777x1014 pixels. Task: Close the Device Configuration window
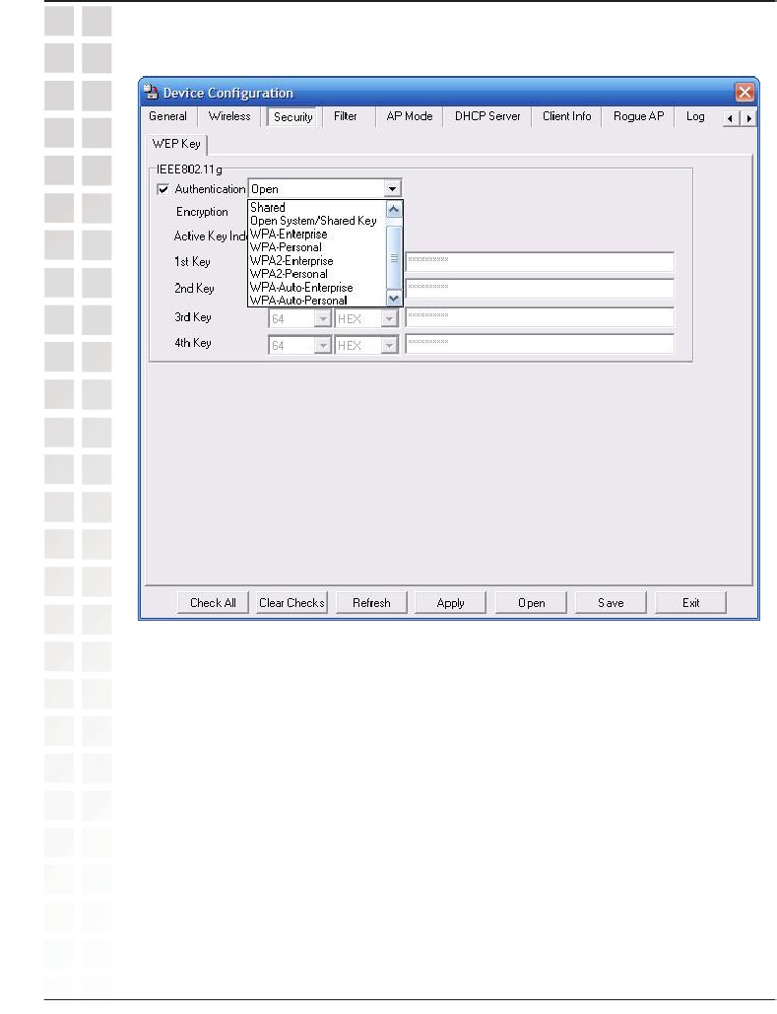point(745,94)
